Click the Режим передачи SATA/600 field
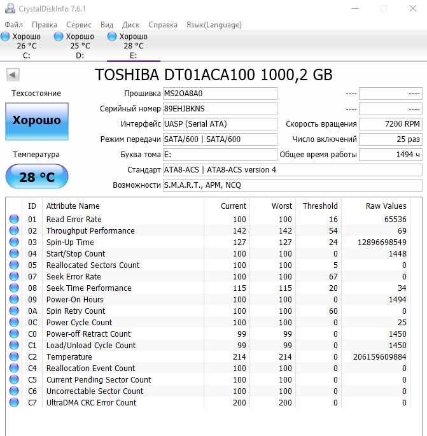 tap(220, 139)
